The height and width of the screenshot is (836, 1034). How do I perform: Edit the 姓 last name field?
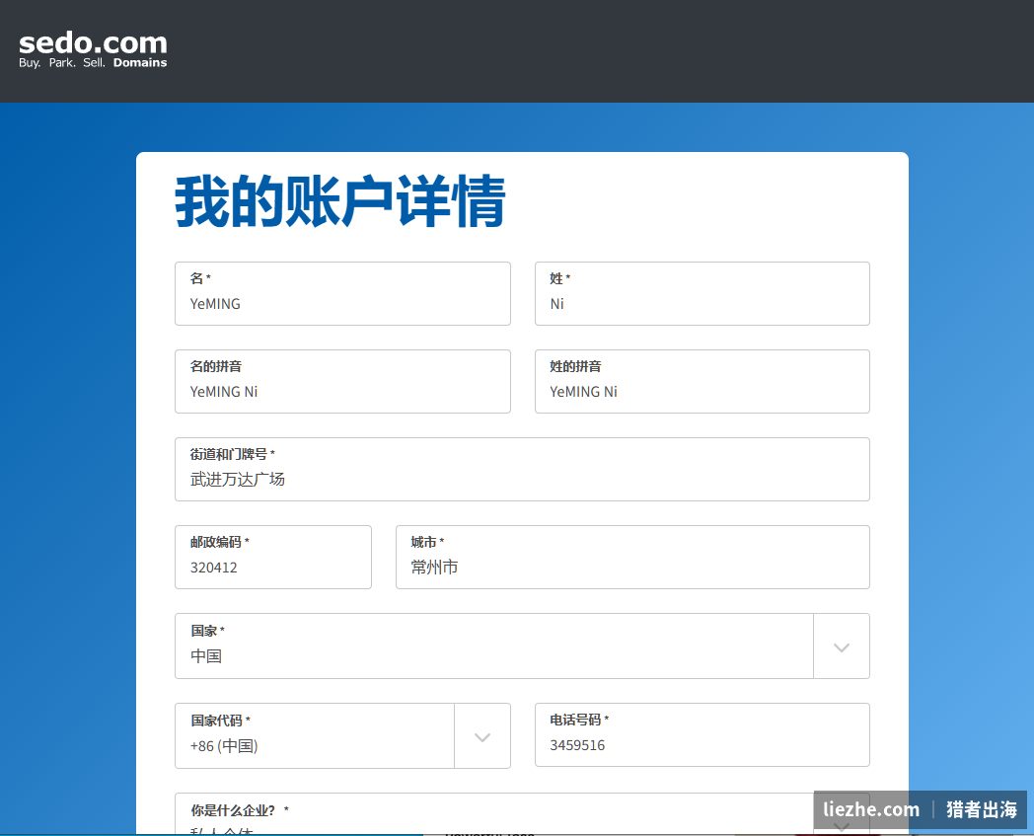(702, 293)
